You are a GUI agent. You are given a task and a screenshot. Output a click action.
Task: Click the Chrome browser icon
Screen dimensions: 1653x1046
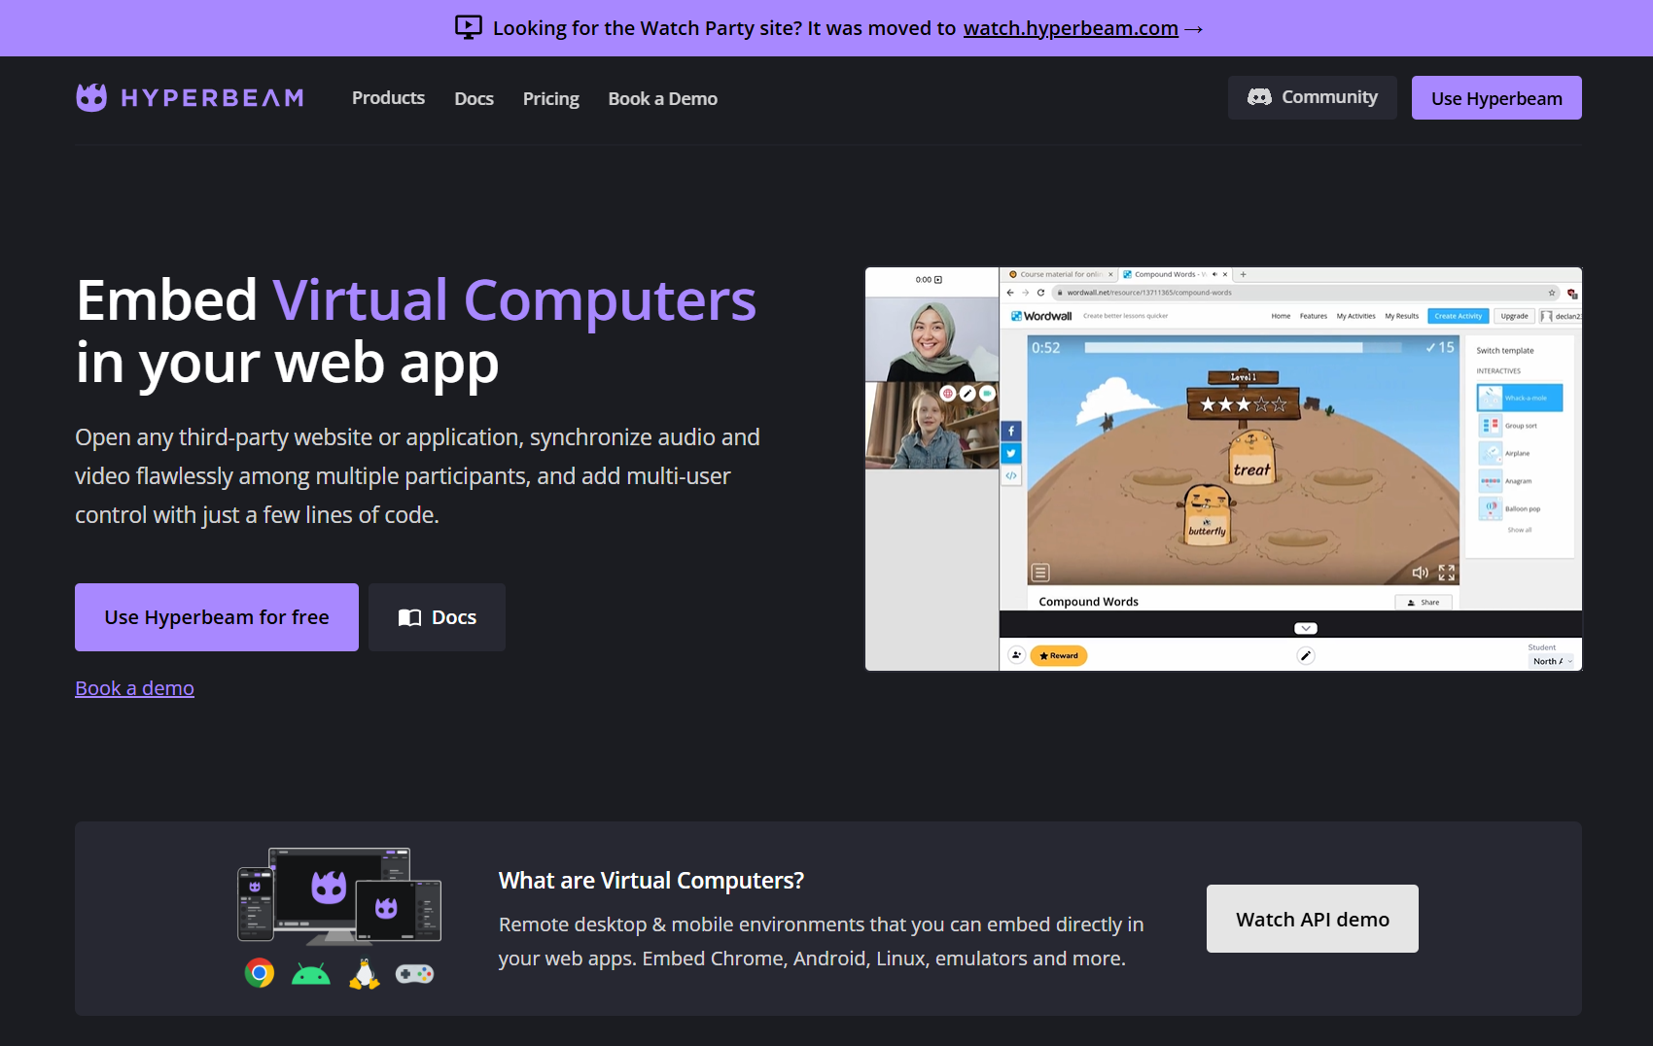click(x=260, y=973)
